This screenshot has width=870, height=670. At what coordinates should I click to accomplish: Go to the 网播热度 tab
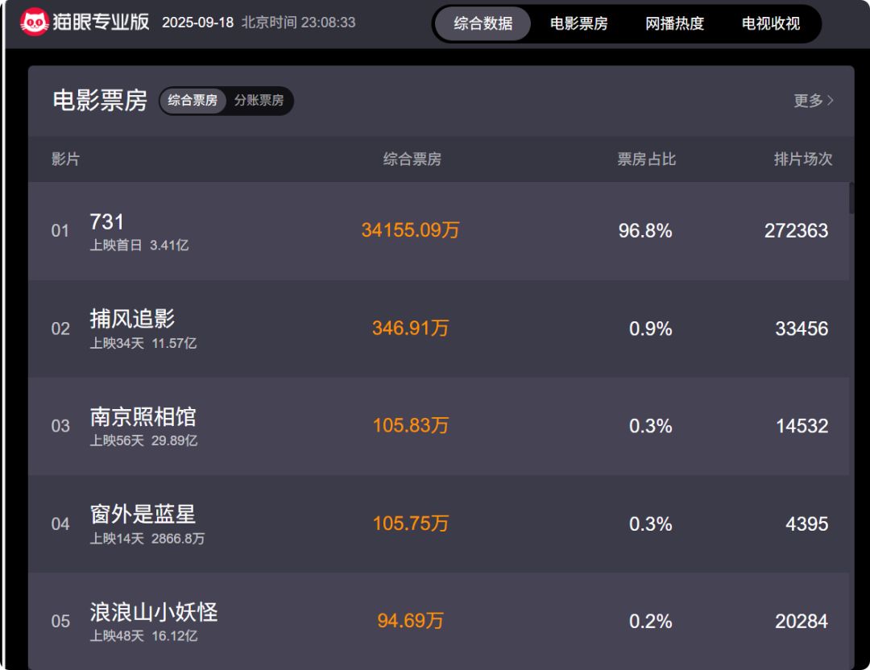[674, 24]
